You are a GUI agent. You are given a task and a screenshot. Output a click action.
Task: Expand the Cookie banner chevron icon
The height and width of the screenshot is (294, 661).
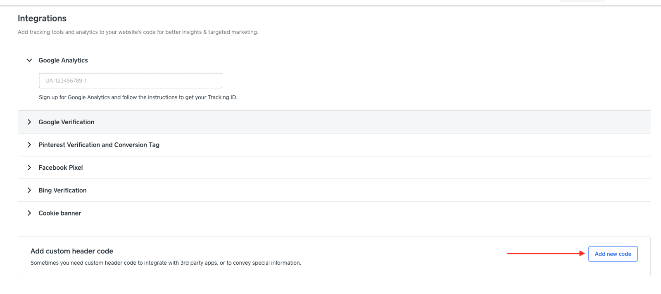click(29, 213)
